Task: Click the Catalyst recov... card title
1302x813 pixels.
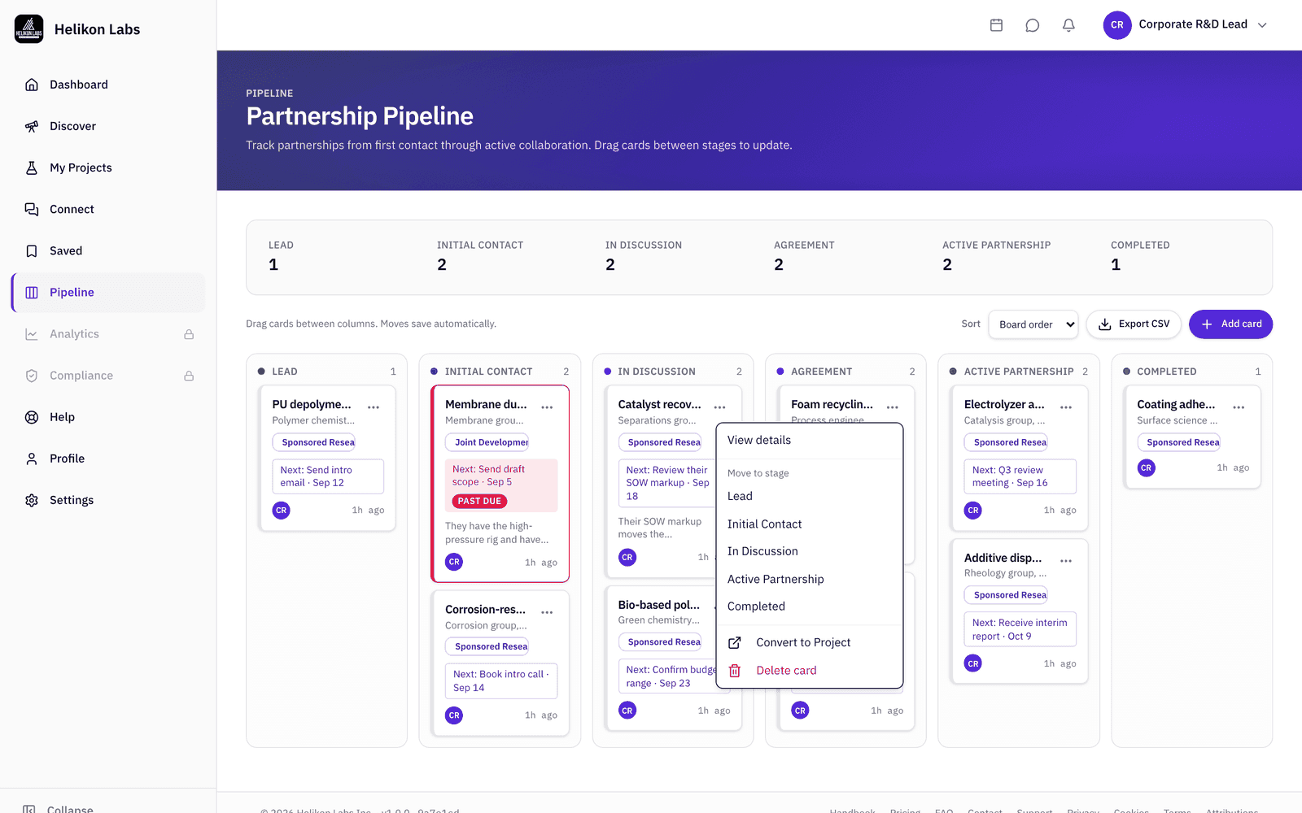Action: point(659,404)
